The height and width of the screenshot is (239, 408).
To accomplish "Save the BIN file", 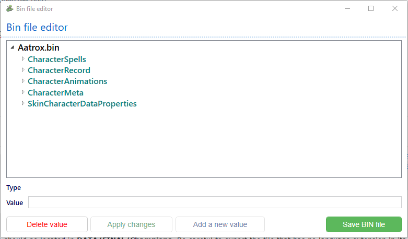I will [364, 224].
